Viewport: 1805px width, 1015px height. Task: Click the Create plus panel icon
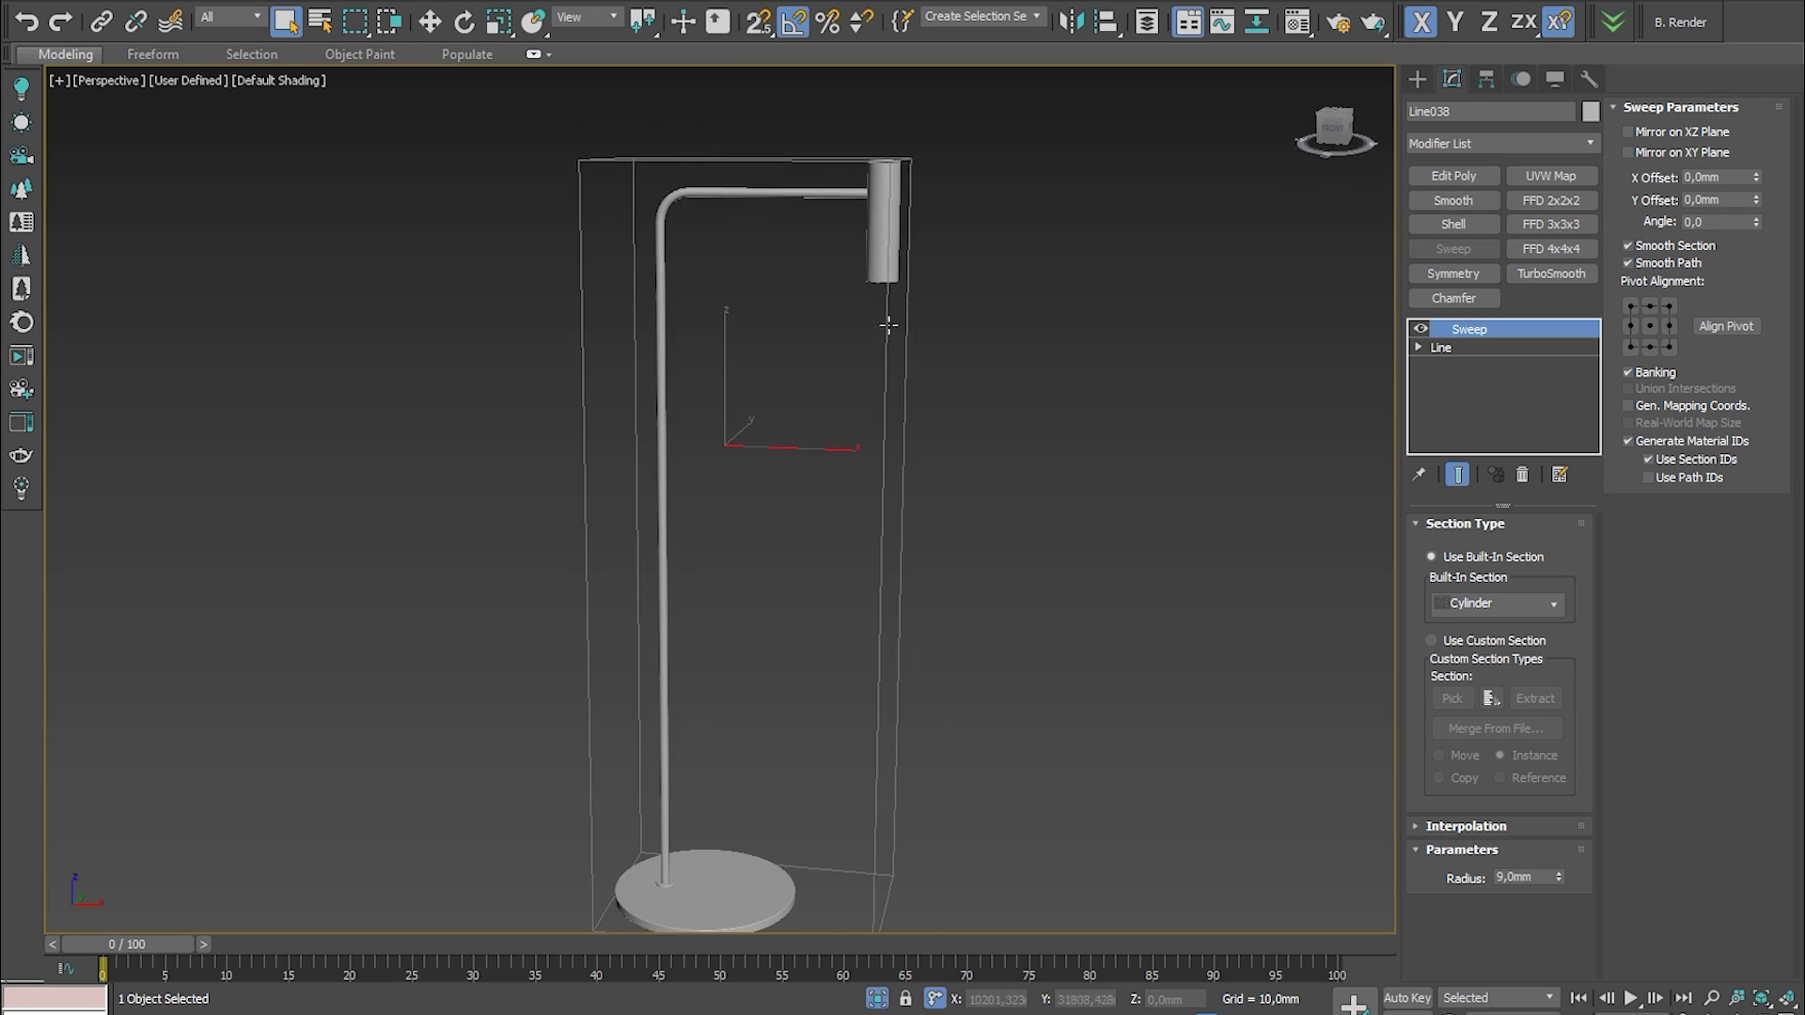click(1418, 79)
